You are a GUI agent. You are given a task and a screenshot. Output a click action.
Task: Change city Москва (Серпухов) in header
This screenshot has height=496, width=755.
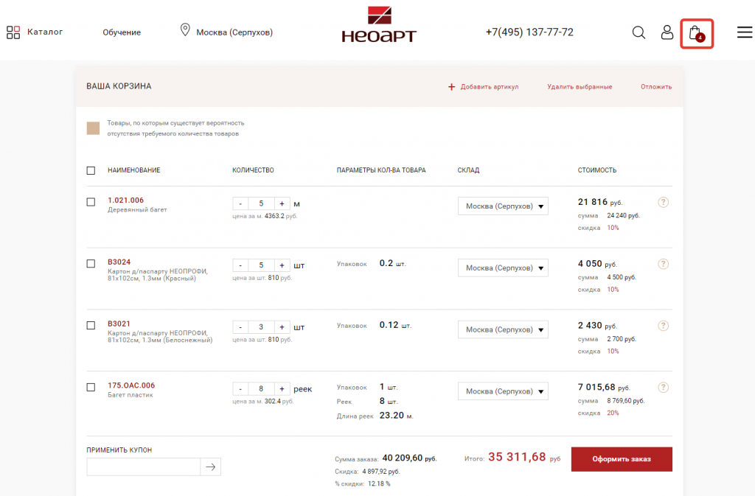click(234, 32)
